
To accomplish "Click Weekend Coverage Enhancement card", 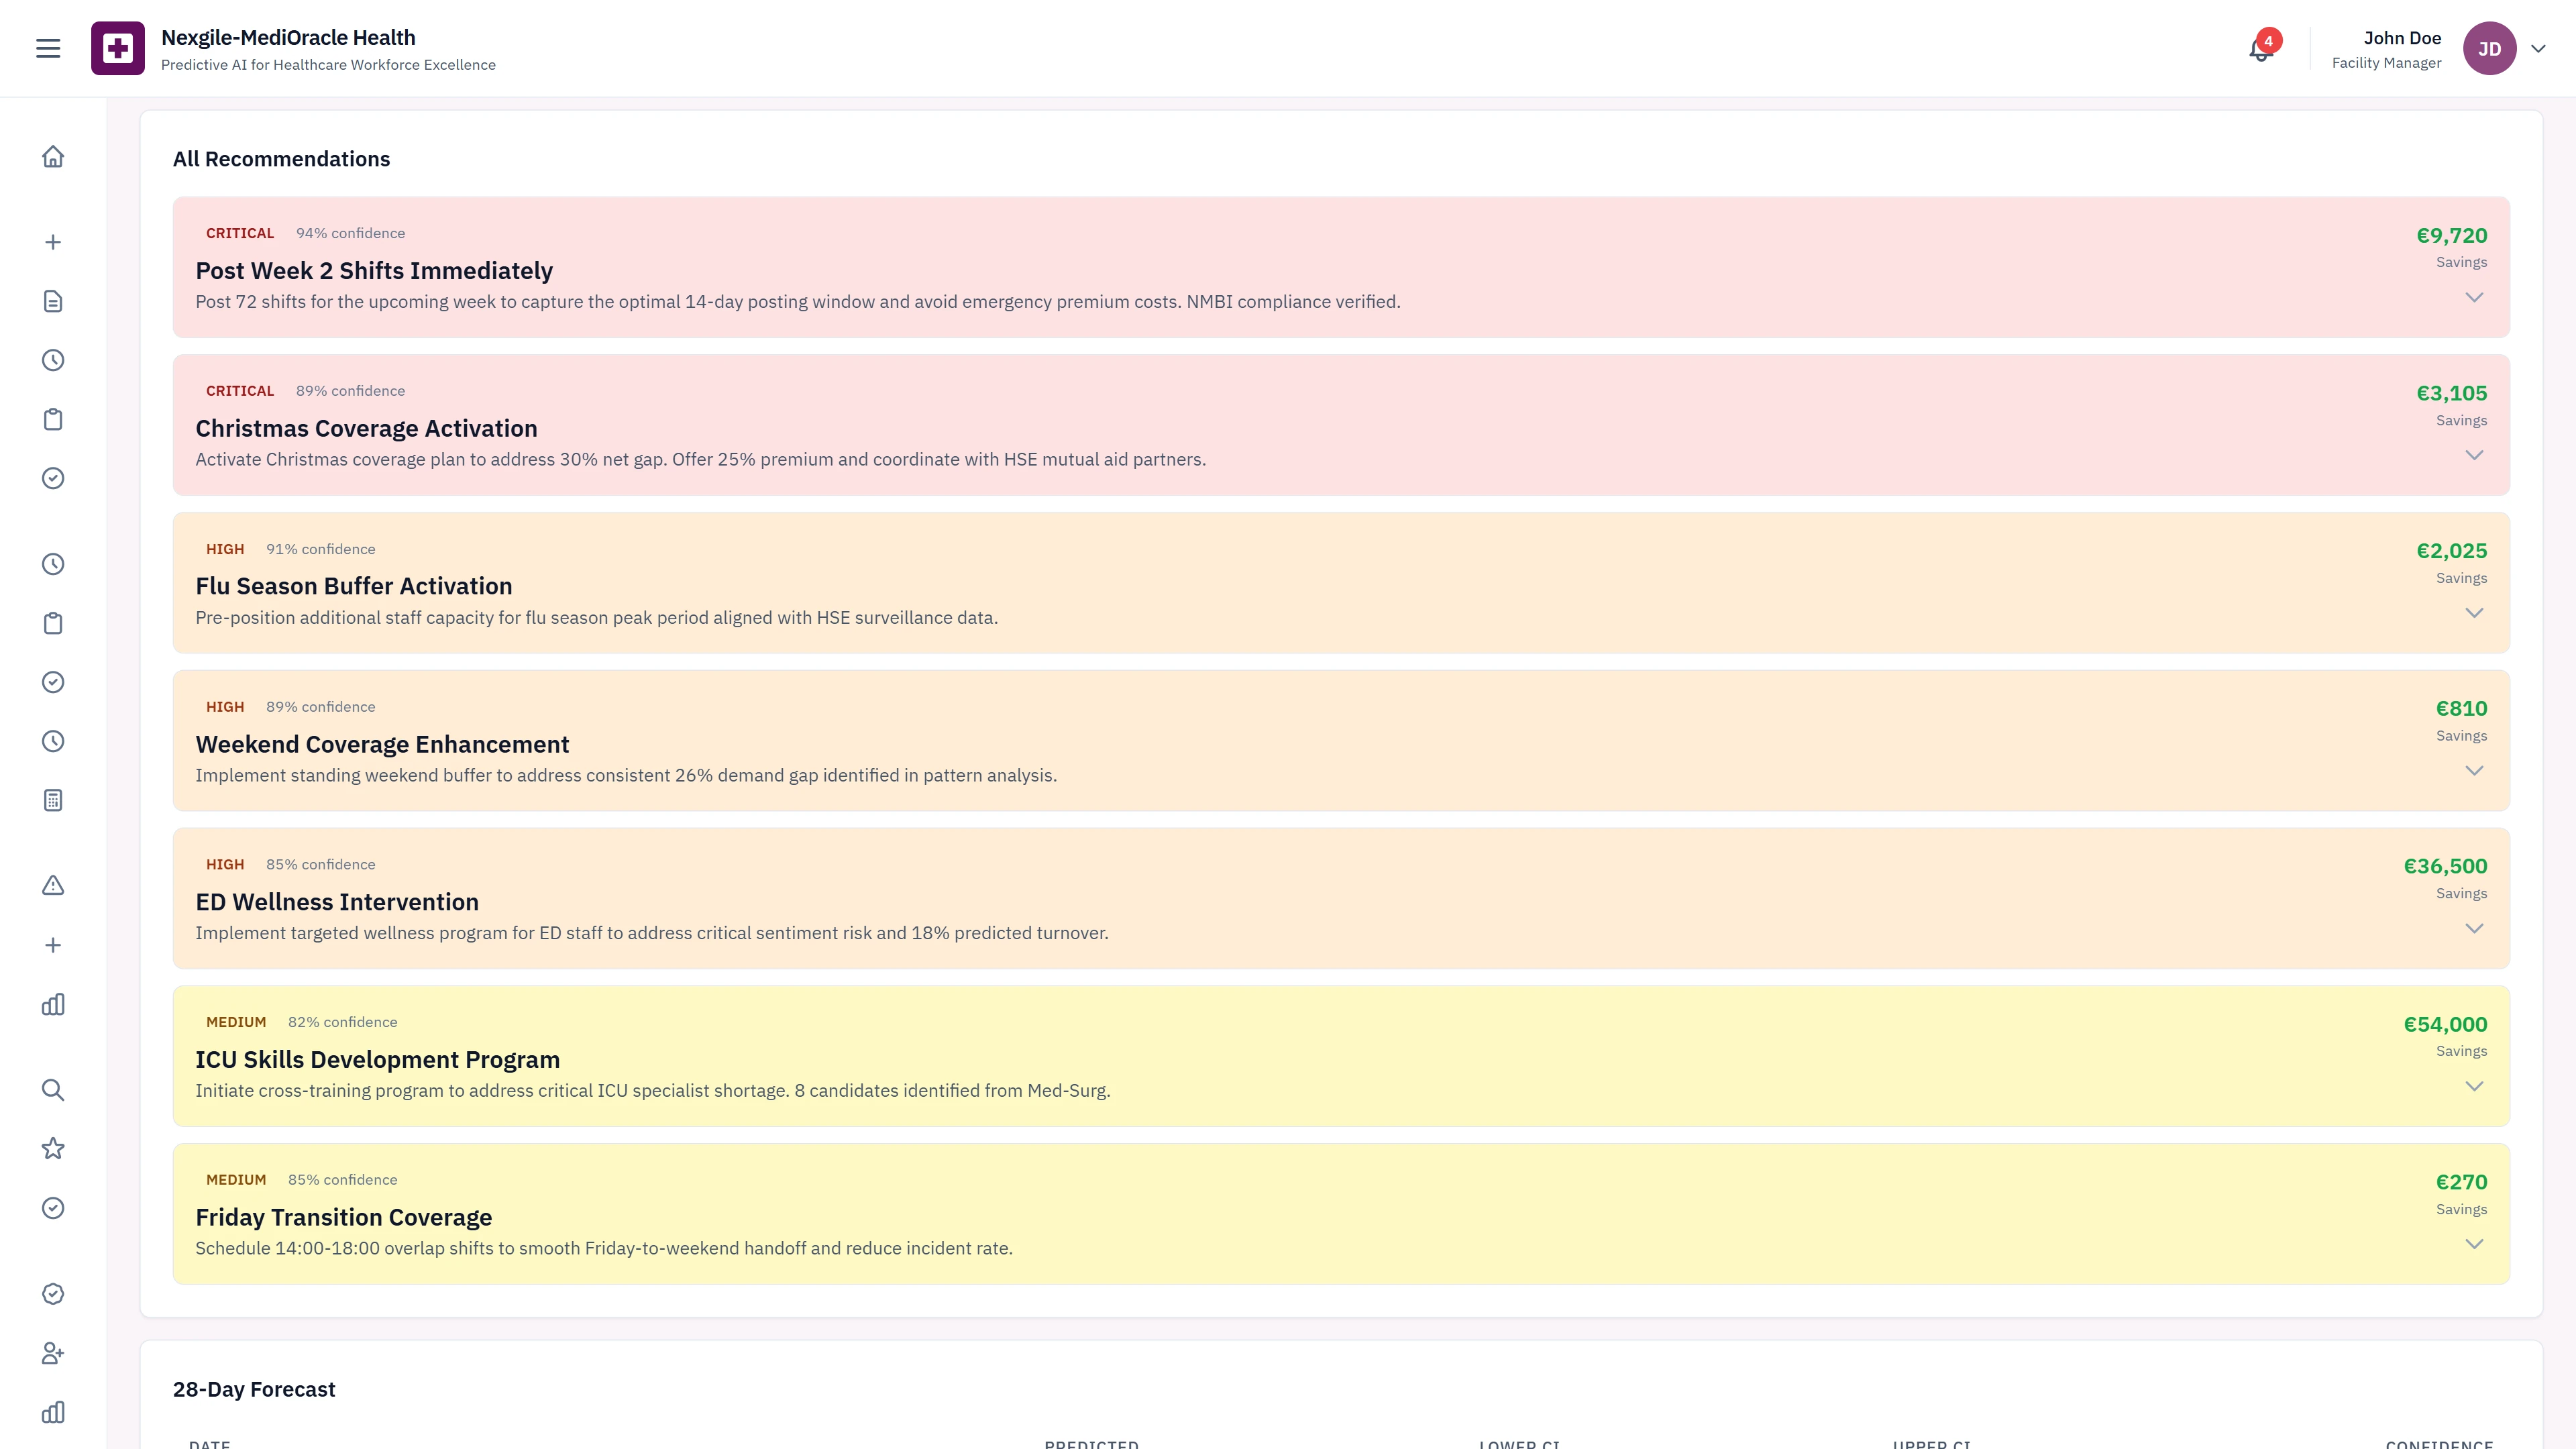I will click(x=1340, y=740).
